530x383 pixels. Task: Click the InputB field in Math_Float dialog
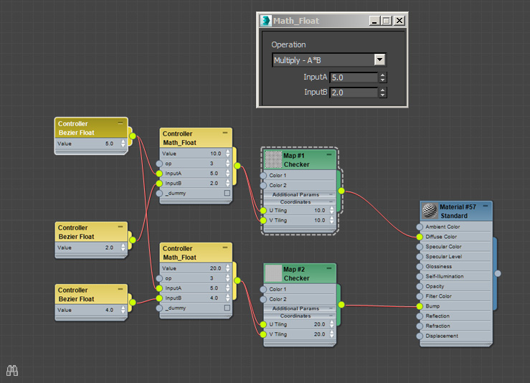[353, 93]
